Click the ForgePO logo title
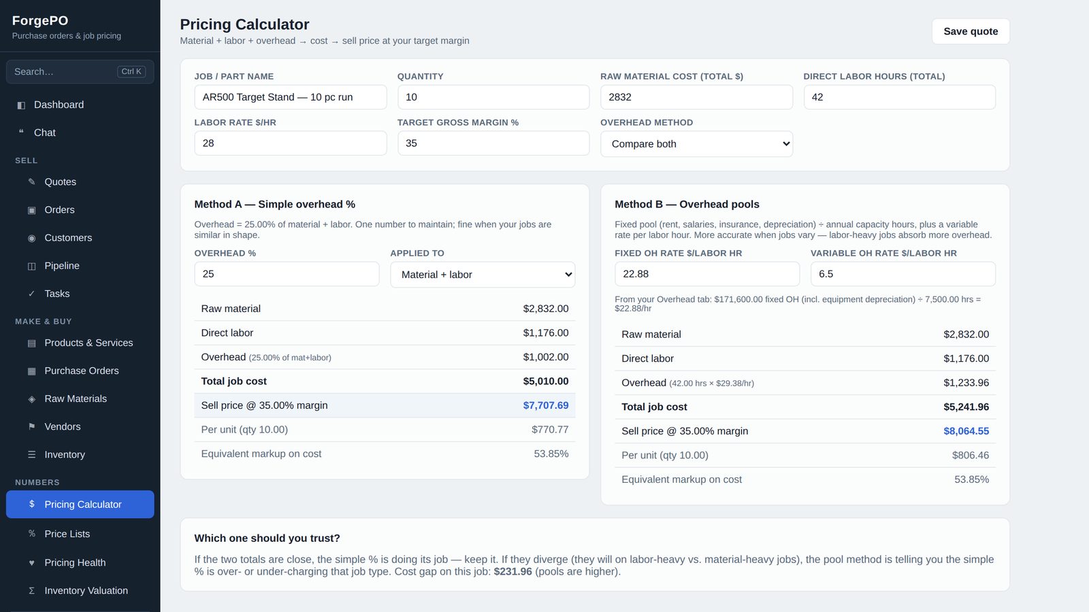This screenshot has width=1089, height=612. pyautogui.click(x=40, y=20)
